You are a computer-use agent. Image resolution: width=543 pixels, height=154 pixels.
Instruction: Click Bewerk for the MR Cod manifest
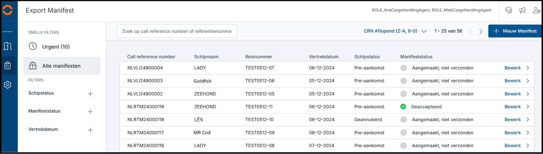pos(512,133)
